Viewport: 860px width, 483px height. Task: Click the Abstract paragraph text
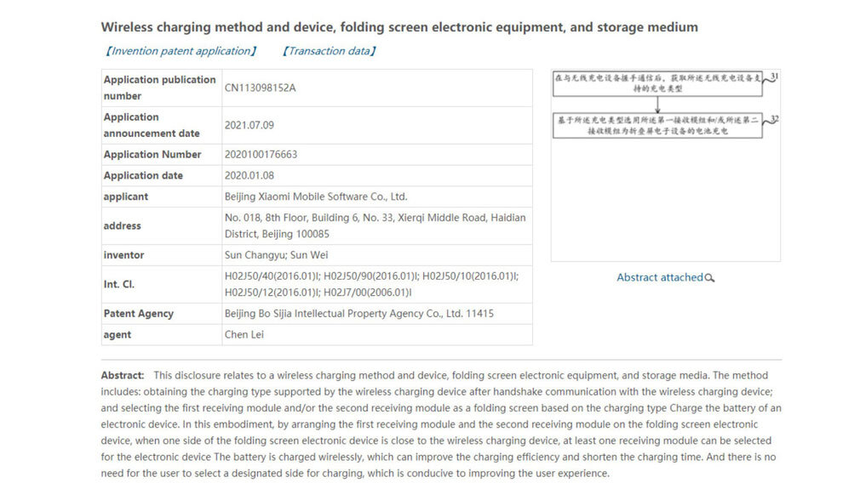440,423
